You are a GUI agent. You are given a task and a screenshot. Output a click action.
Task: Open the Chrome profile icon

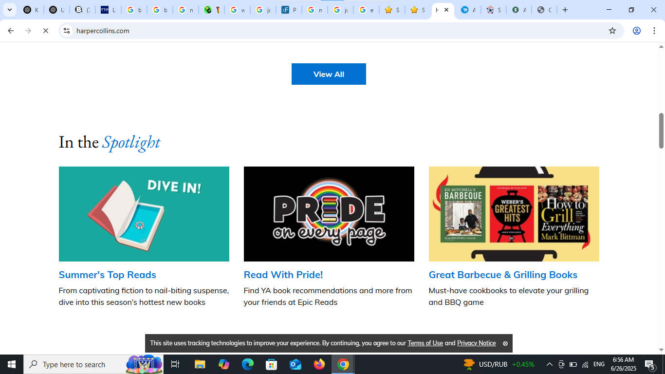(637, 31)
